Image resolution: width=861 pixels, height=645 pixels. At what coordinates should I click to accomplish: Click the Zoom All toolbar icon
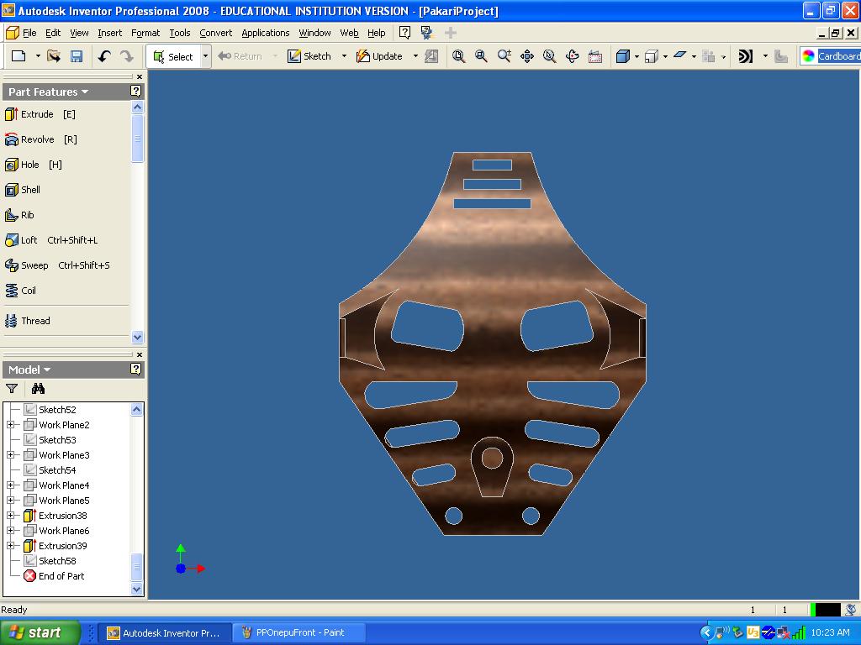point(458,56)
